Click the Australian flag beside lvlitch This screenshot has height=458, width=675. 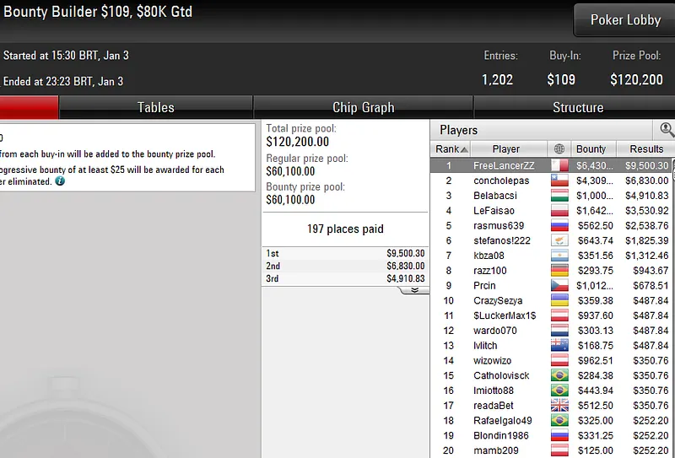559,345
